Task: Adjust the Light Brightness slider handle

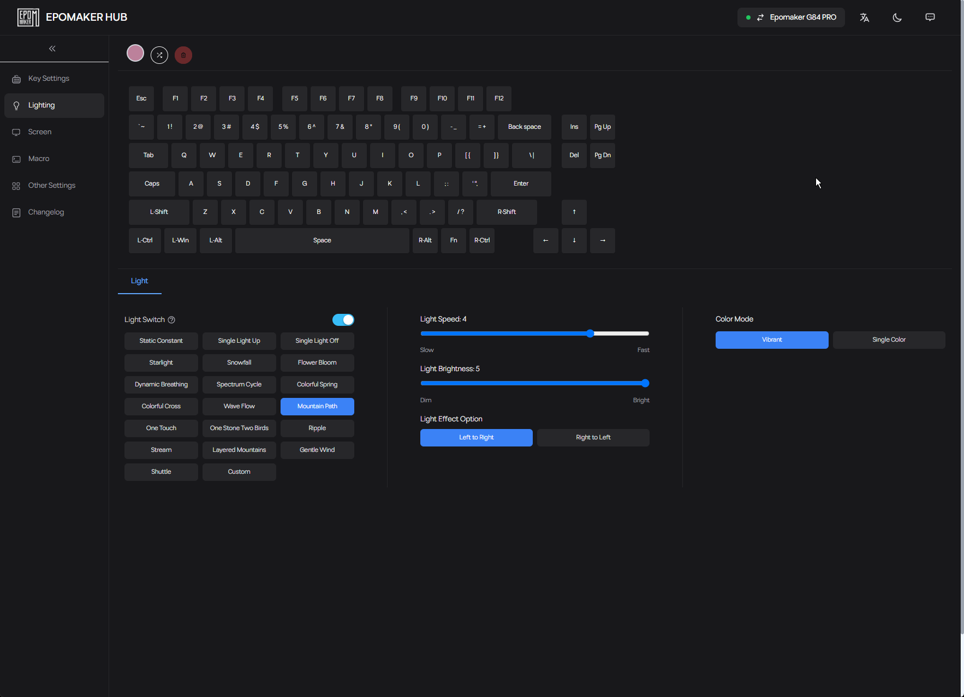Action: tap(645, 383)
